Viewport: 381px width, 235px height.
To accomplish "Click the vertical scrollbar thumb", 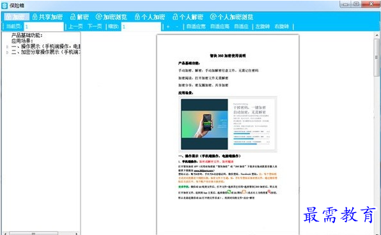I will click(x=377, y=57).
